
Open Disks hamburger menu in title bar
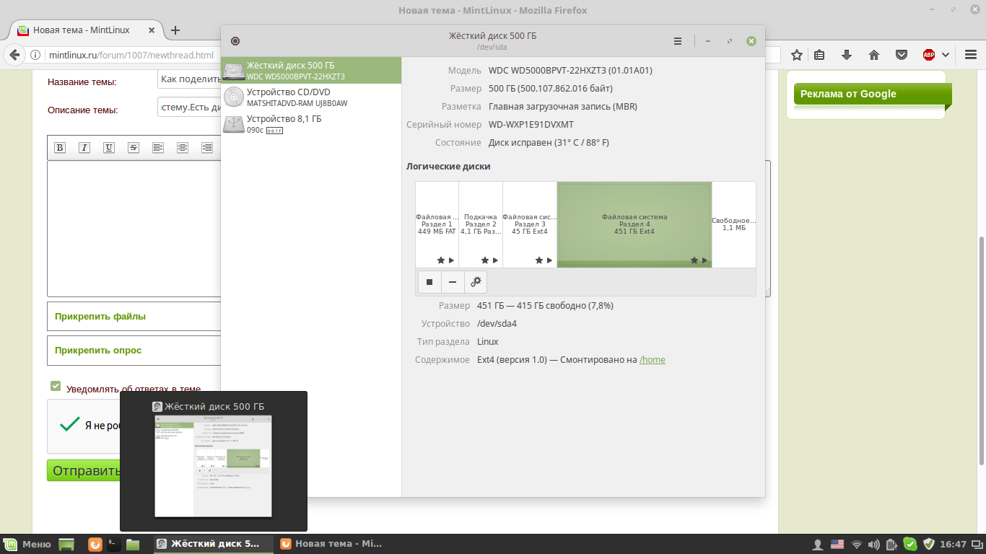click(x=678, y=41)
